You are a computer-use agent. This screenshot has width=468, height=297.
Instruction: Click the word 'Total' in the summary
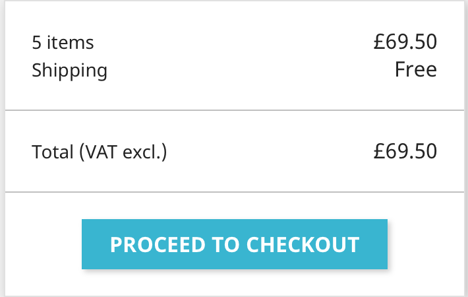[53, 152]
